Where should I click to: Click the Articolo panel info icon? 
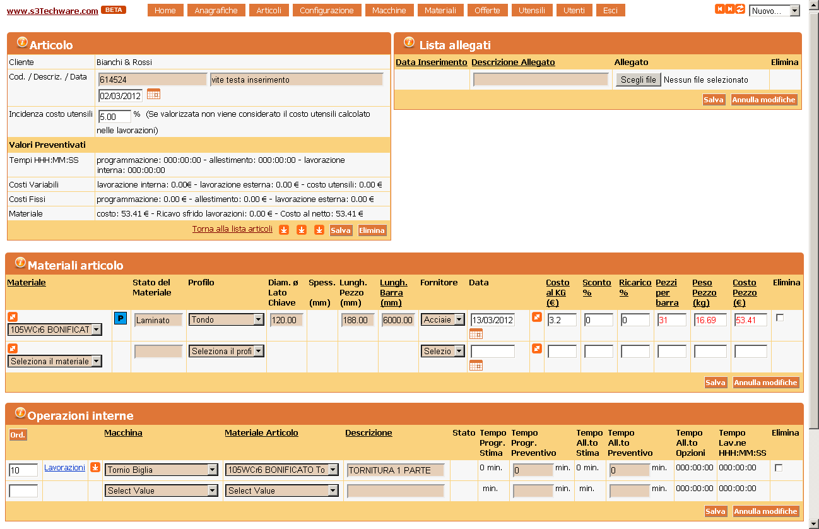pyautogui.click(x=22, y=43)
